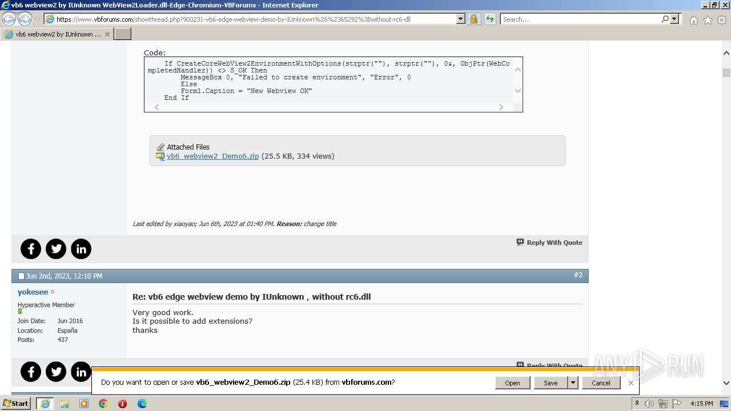Image resolution: width=731 pixels, height=411 pixels.
Task: Open Tools gear icon
Action: [722, 20]
